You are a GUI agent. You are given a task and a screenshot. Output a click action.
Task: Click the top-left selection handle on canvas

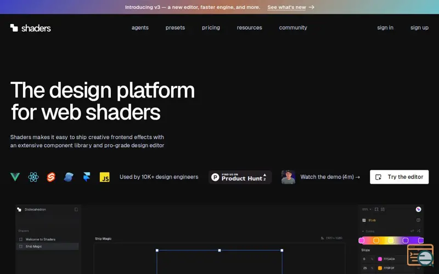pyautogui.click(x=157, y=250)
